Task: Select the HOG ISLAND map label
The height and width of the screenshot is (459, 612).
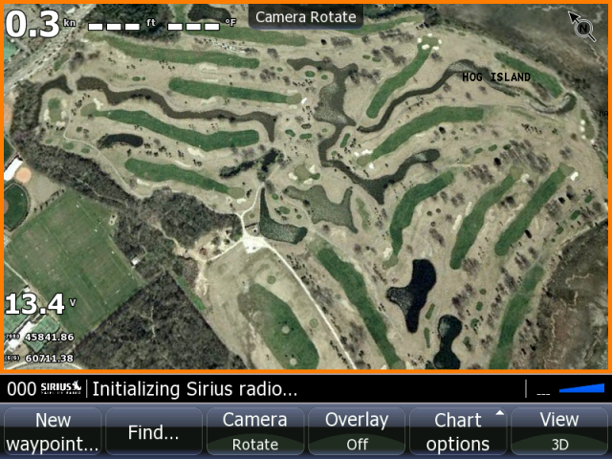Action: coord(496,76)
